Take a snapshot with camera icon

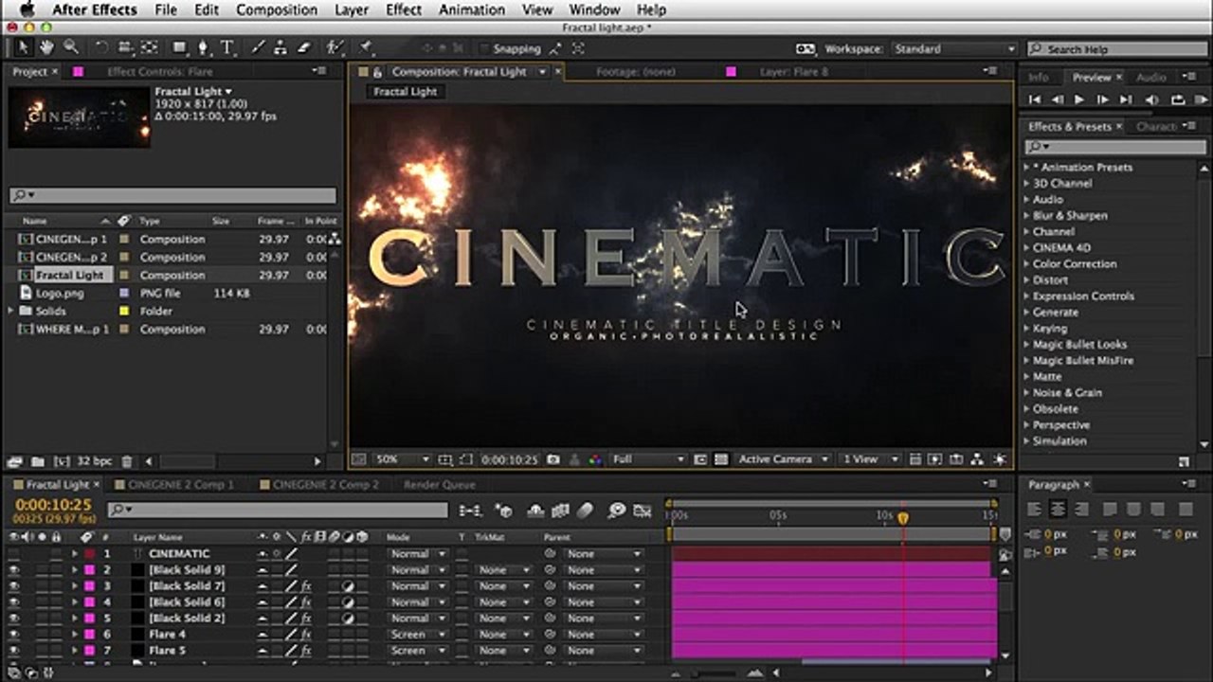[x=552, y=459]
